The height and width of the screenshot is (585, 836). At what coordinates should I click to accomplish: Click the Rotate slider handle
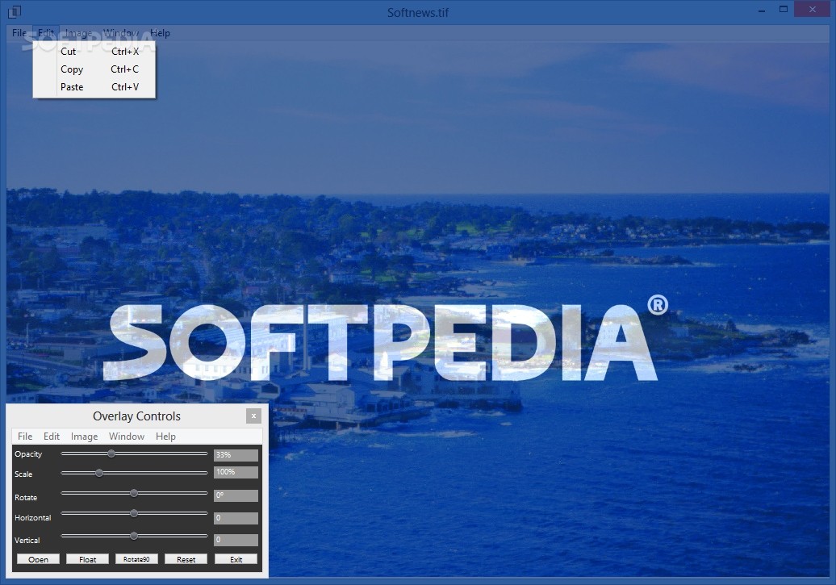coord(134,493)
